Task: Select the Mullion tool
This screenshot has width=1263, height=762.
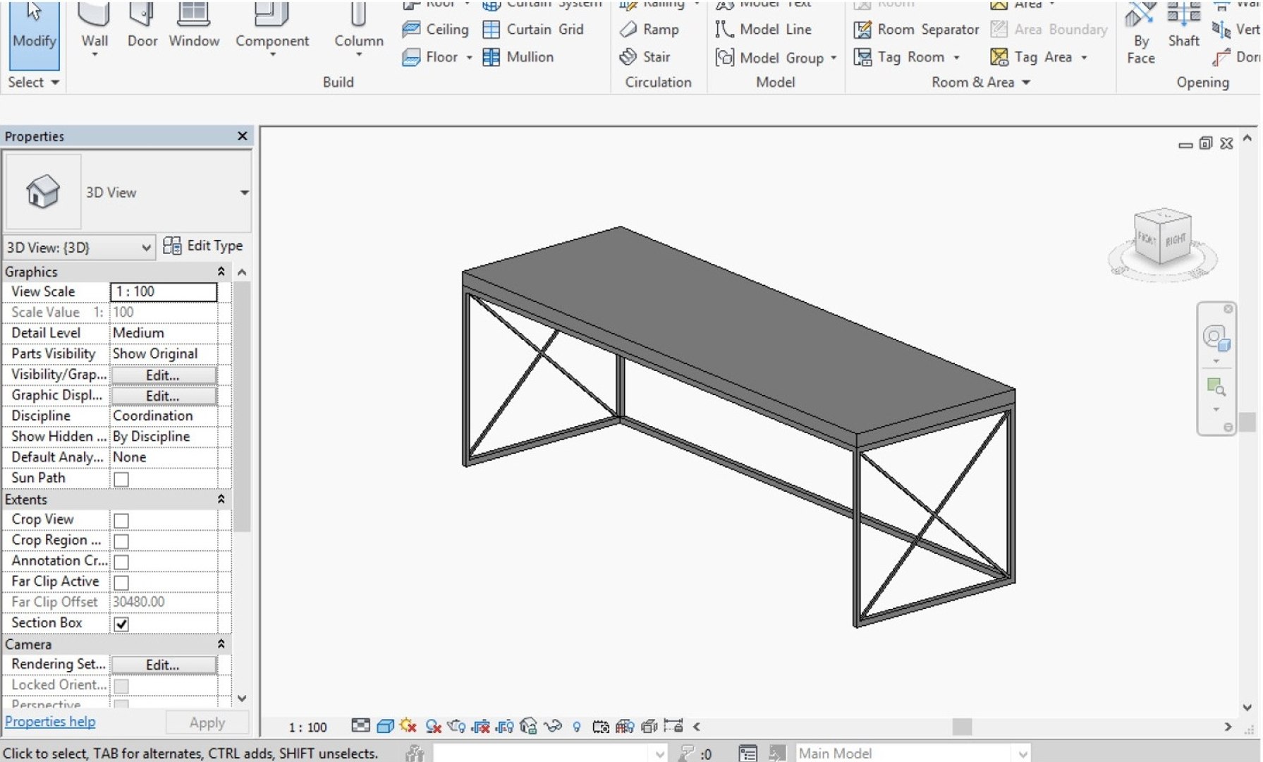Action: pos(518,57)
